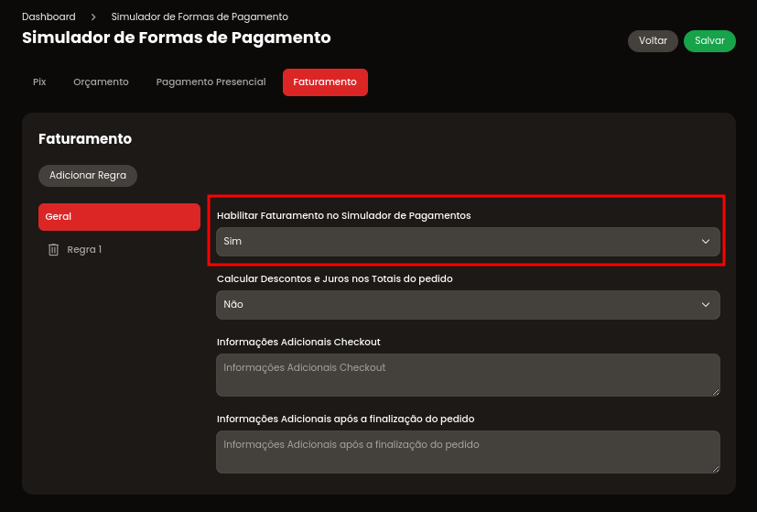The width and height of the screenshot is (757, 512).
Task: Switch to the Orçamento tab
Action: pyautogui.click(x=101, y=82)
